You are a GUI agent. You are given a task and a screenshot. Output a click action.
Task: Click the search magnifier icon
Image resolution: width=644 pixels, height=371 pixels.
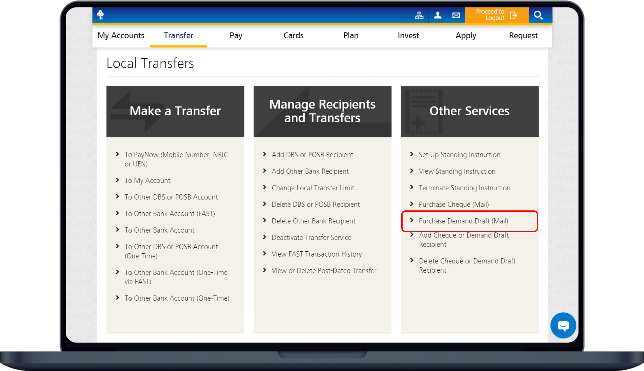pos(538,15)
